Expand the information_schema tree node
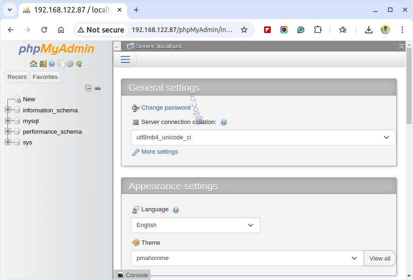The height and width of the screenshot is (280, 413). (x=8, y=110)
